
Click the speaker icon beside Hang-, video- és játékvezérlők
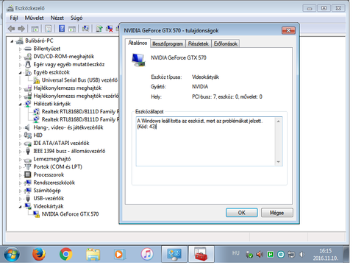pyautogui.click(x=27, y=127)
